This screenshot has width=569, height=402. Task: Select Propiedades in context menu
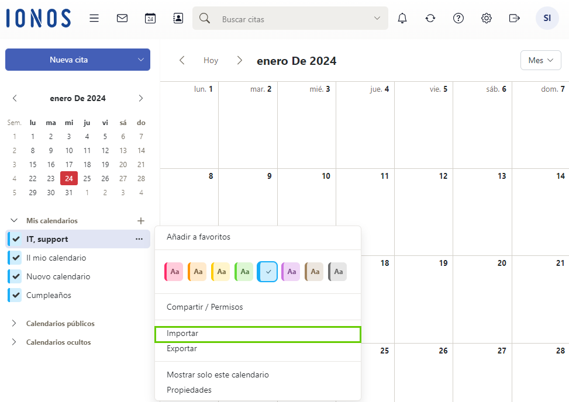[x=258, y=390]
